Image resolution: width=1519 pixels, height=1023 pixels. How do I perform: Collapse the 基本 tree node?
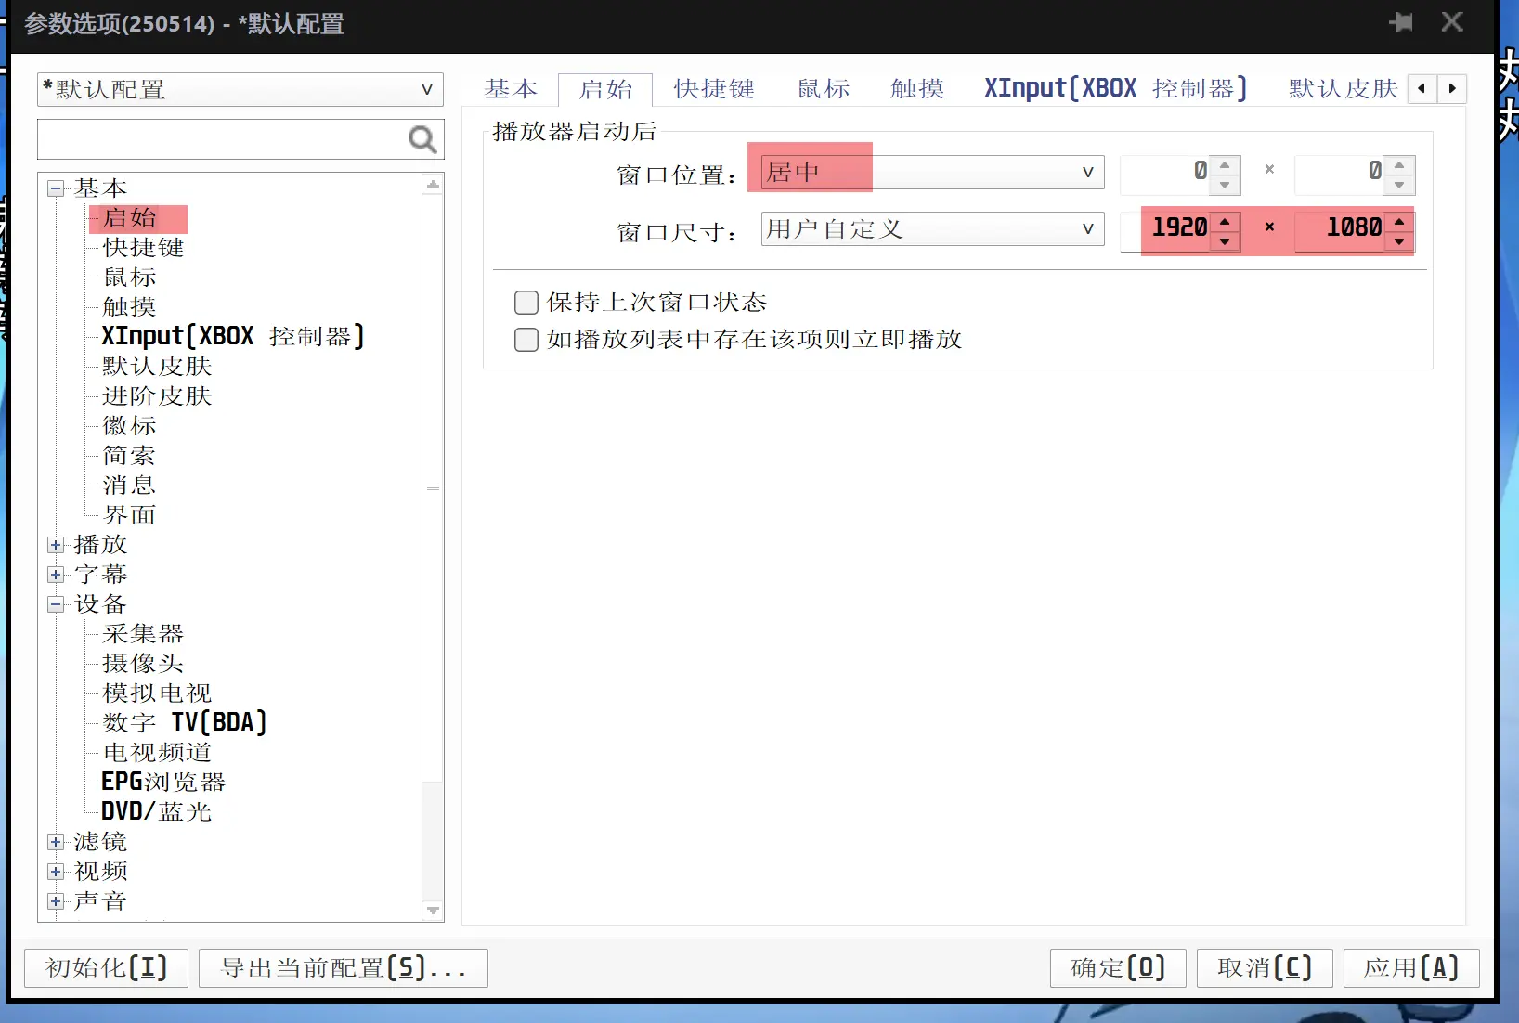(57, 188)
